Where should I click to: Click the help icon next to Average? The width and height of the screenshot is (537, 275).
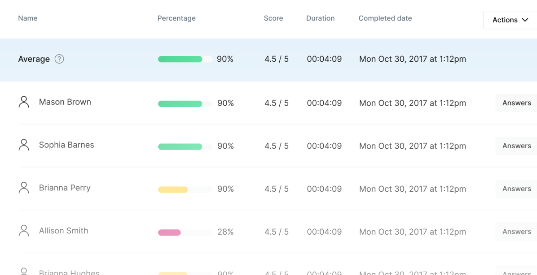[59, 59]
